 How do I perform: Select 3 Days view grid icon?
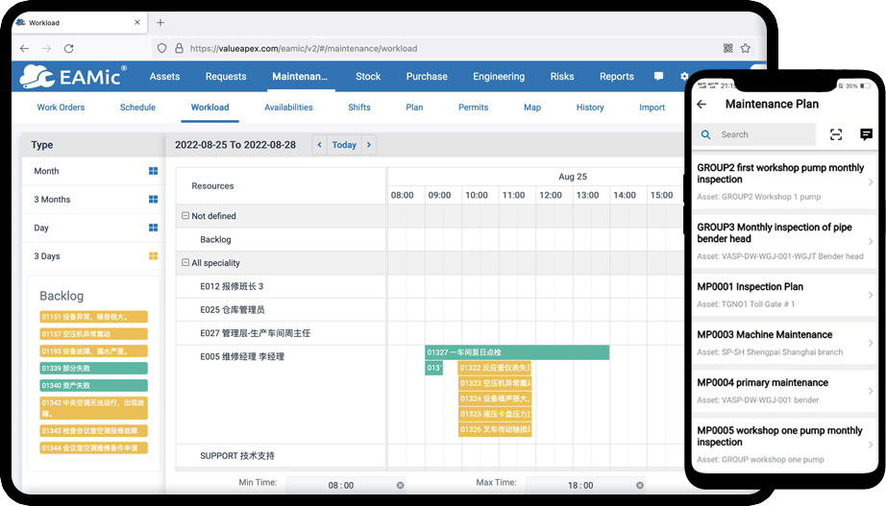click(153, 255)
